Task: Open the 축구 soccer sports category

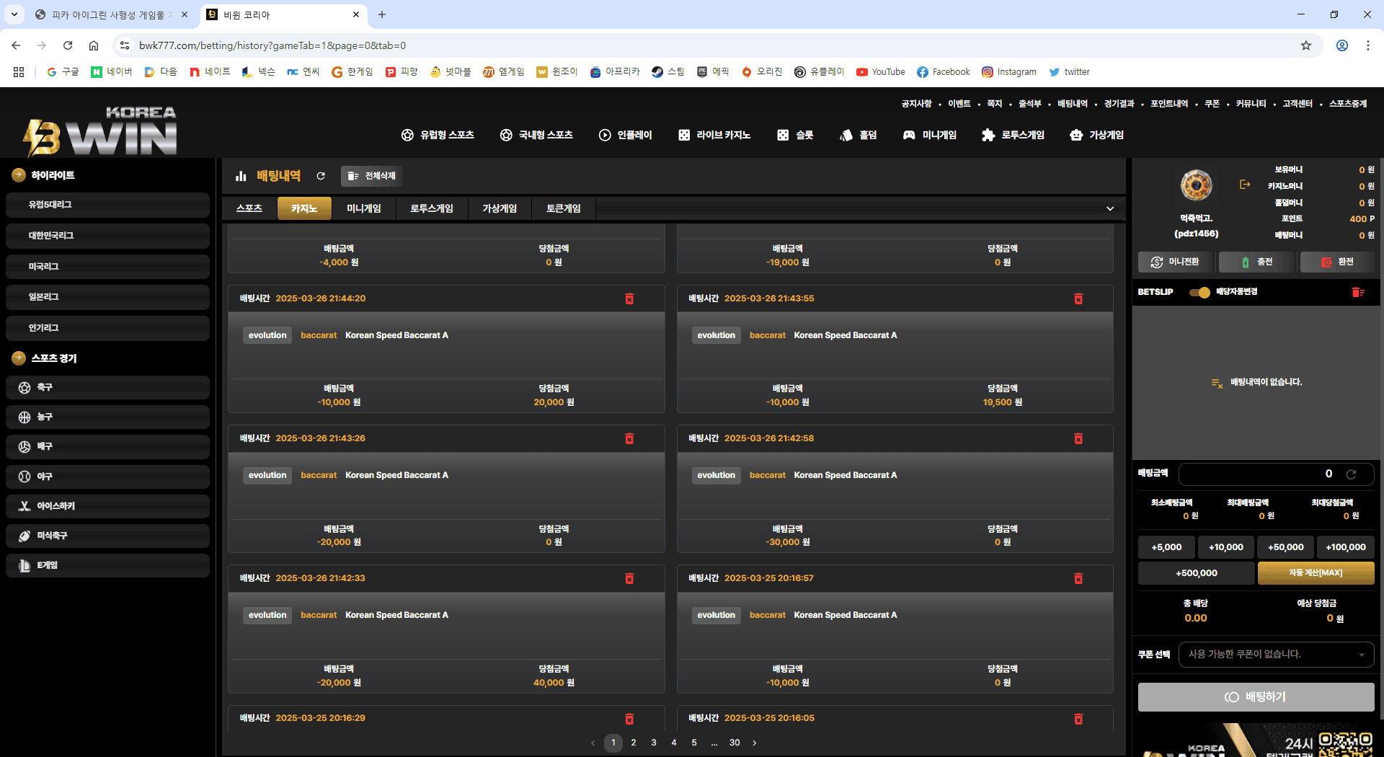Action: [x=108, y=387]
